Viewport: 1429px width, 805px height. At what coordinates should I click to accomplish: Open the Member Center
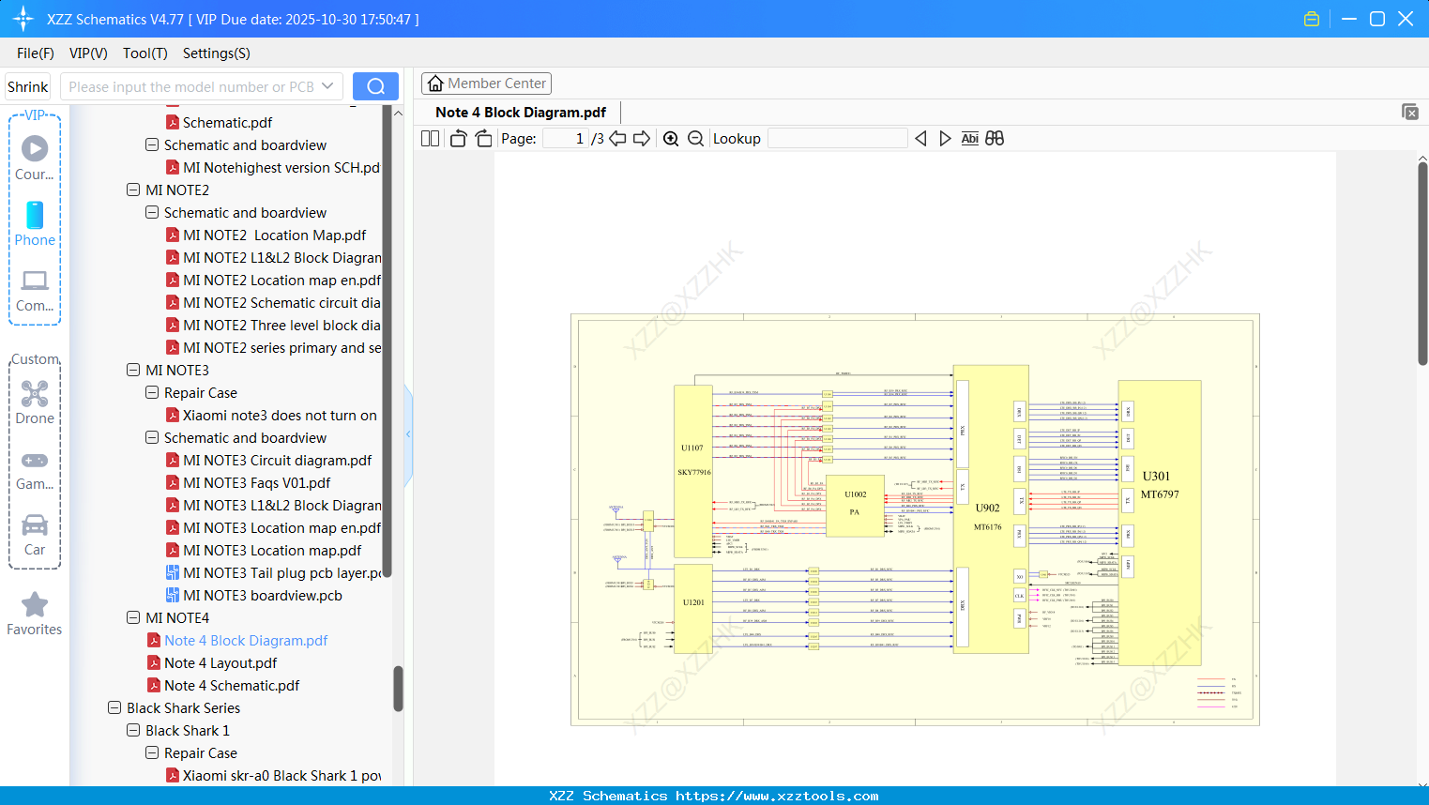(x=486, y=83)
